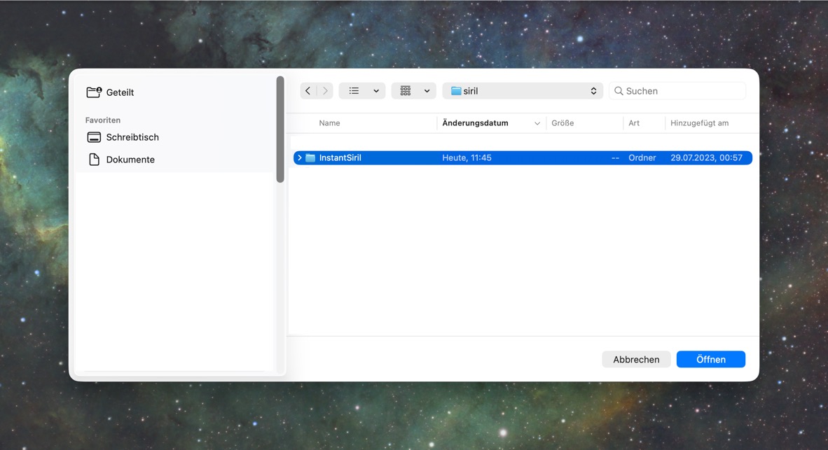The height and width of the screenshot is (450, 828).
Task: Expand the InstantSiril folder disclosure arrow
Action: 299,157
